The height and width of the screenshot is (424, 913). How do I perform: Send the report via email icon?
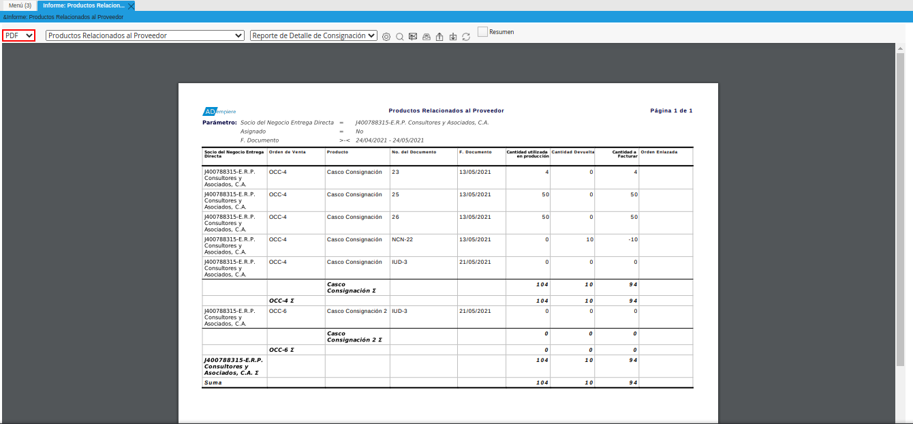coord(413,35)
